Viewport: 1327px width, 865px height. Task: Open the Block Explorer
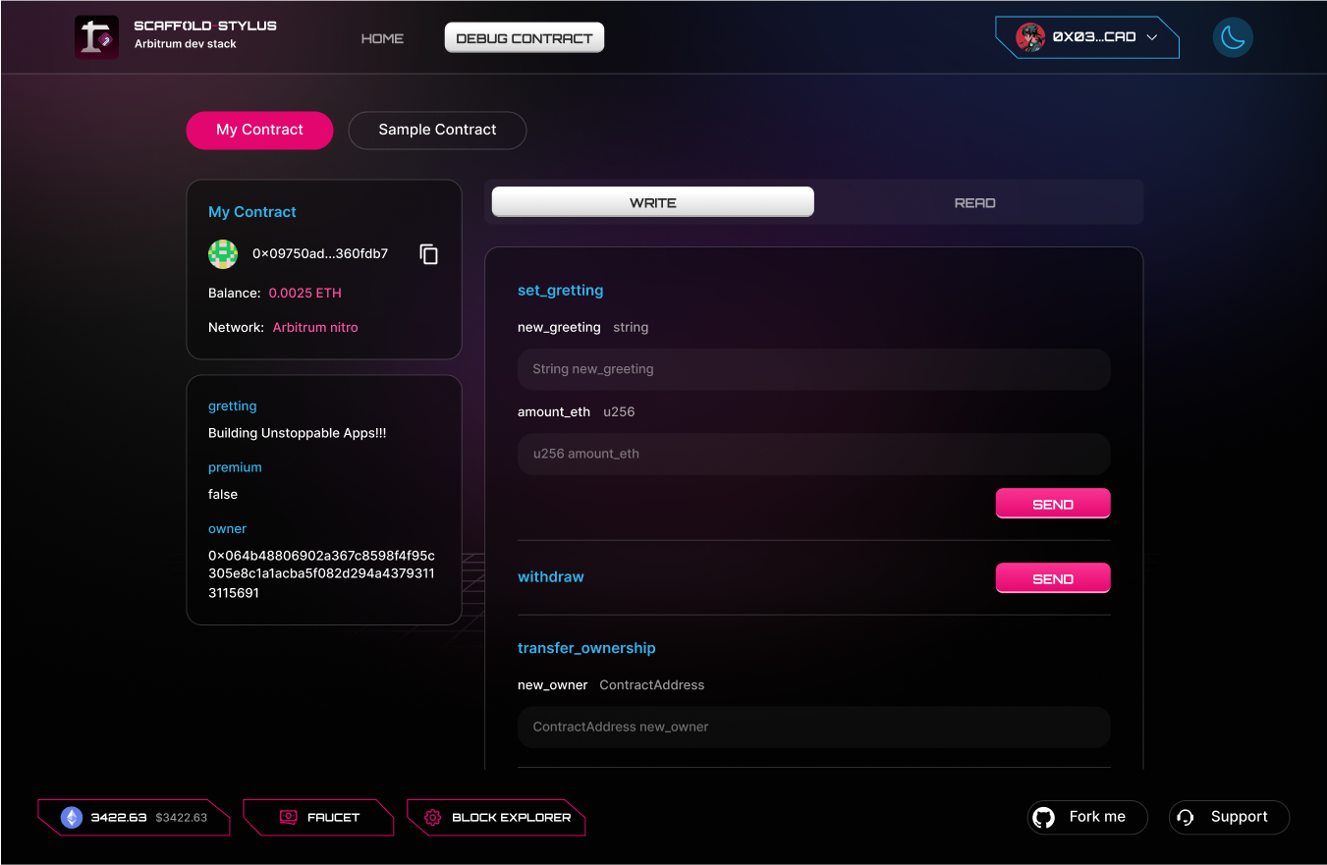[497, 817]
